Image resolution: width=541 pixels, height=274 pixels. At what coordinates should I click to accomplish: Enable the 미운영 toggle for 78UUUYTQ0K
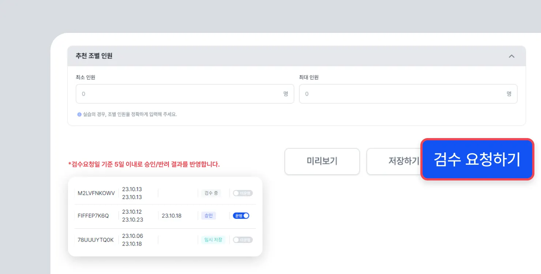tap(243, 240)
